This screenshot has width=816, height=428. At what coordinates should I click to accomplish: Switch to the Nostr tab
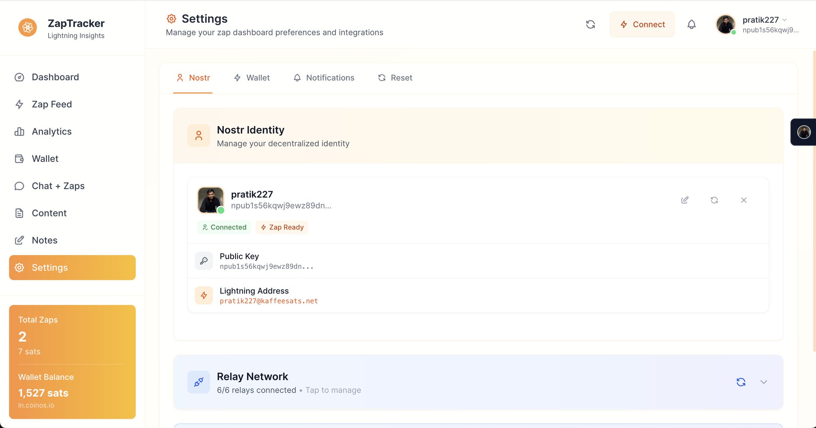[193, 78]
